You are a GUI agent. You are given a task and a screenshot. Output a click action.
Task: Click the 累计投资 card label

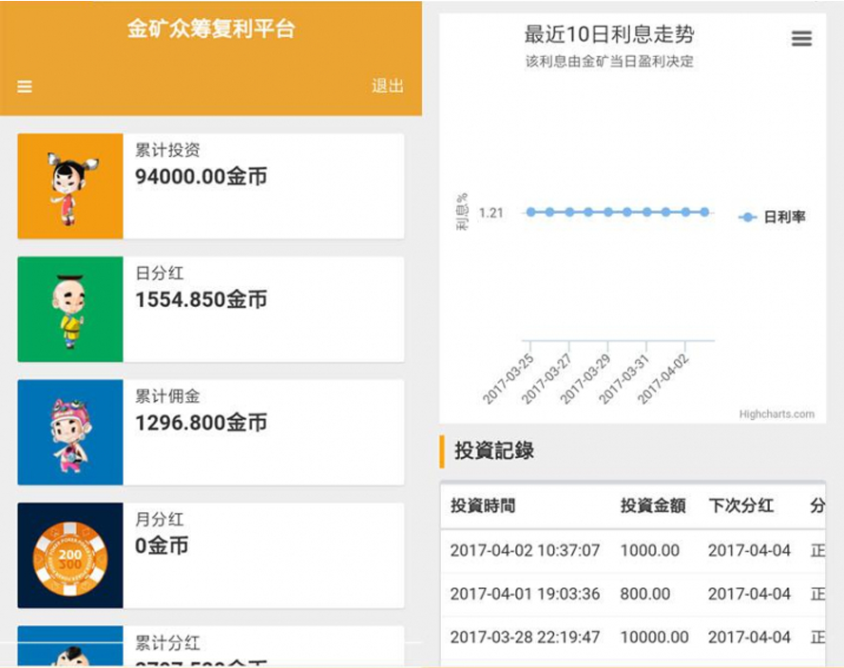(x=167, y=150)
